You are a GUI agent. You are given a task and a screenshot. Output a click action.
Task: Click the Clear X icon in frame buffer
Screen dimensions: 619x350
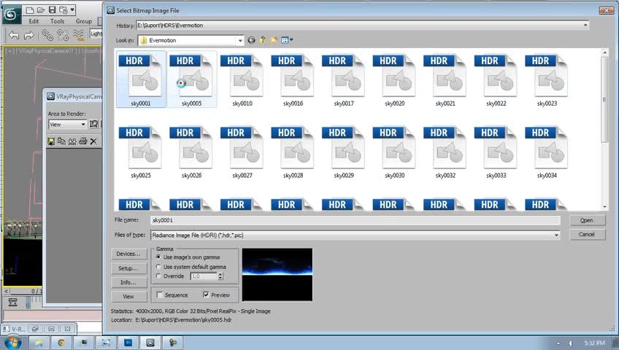[93, 141]
